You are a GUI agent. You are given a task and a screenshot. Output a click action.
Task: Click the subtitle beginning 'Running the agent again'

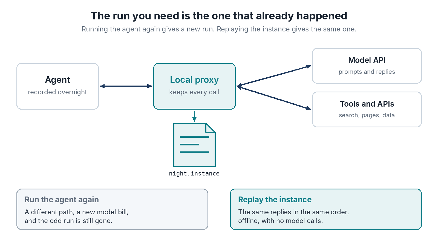219,29
